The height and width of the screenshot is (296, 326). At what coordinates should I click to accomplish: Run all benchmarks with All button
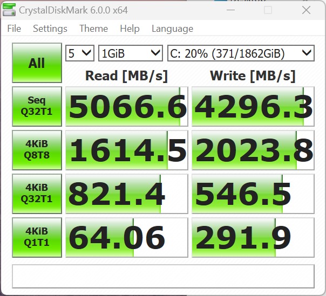(x=37, y=63)
